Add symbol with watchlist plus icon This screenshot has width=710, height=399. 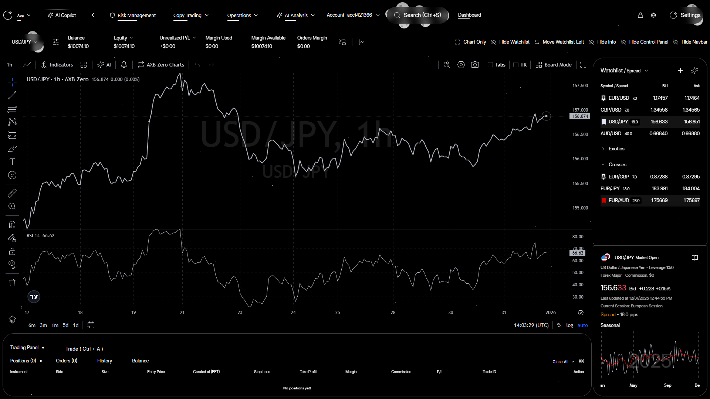[680, 71]
